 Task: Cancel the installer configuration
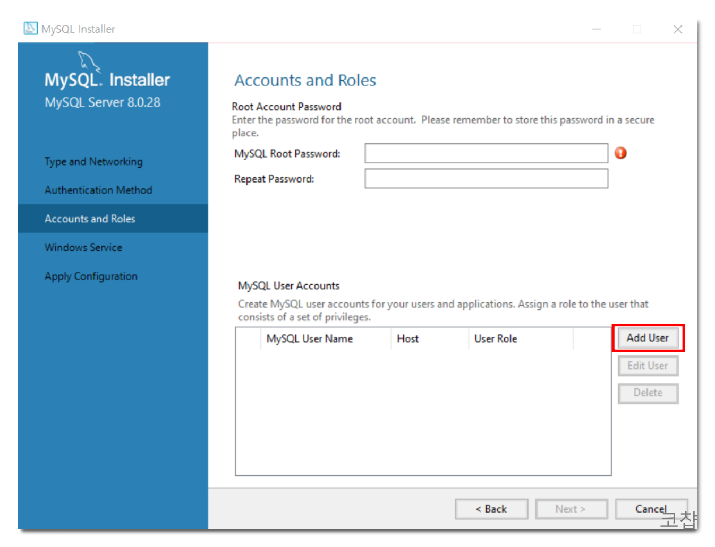651,509
